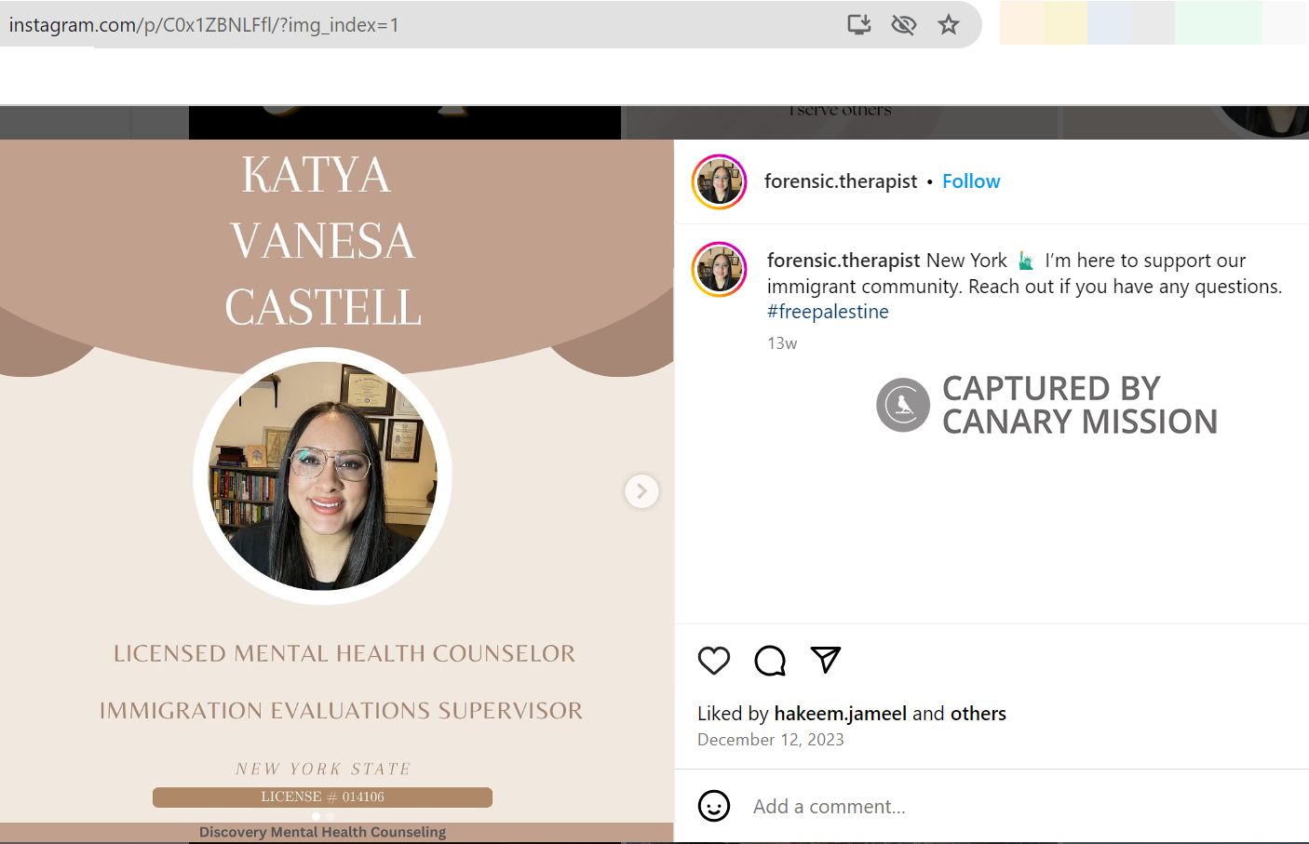1309x844 pixels.
Task: Click the circular portrait photo in post image
Action: tap(322, 476)
